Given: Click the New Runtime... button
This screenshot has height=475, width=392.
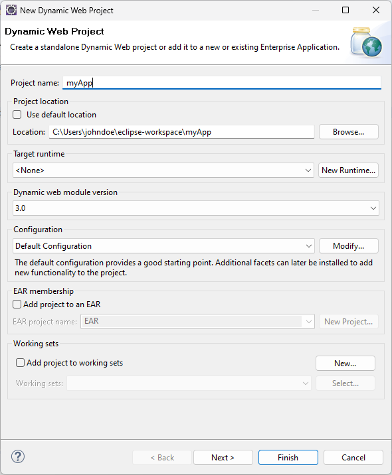Looking at the screenshot, I should (x=348, y=170).
